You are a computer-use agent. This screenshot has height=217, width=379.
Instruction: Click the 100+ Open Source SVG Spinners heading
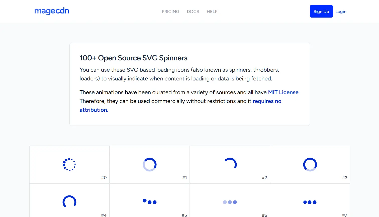pyautogui.click(x=133, y=58)
